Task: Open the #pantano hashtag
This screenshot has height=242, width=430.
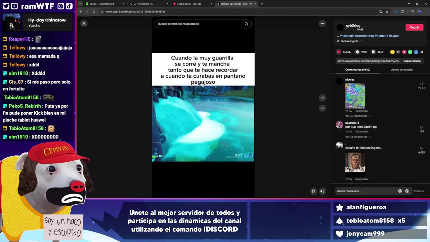Action: coord(381,36)
